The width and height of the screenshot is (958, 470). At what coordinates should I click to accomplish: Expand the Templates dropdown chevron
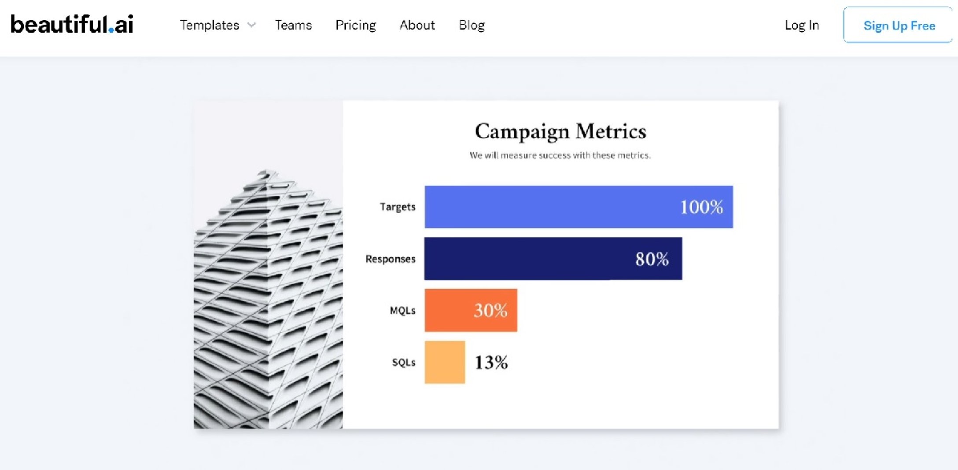point(252,26)
